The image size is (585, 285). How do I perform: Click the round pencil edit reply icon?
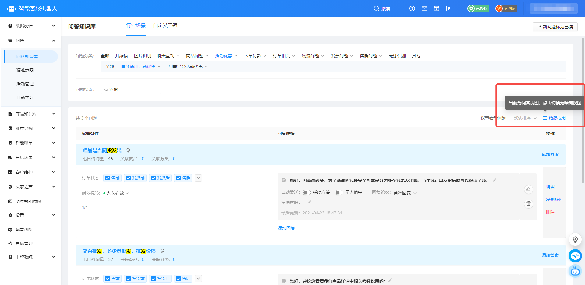tap(529, 189)
